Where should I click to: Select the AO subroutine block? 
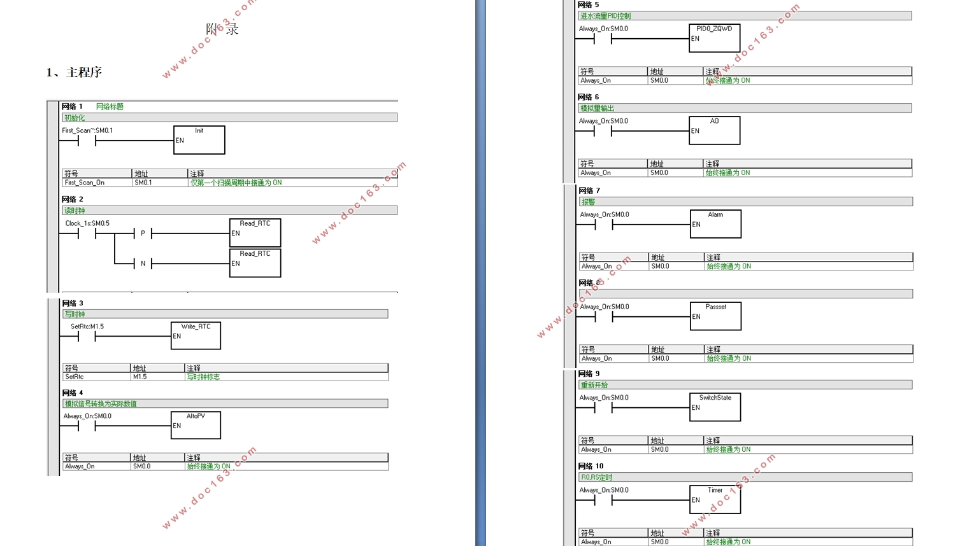pos(714,130)
